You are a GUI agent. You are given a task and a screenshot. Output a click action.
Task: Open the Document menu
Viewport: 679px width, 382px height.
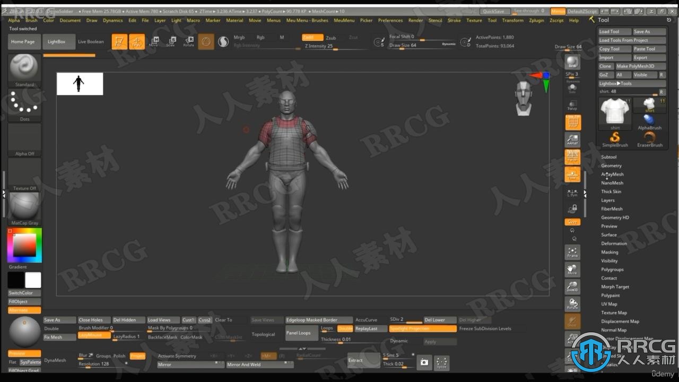click(70, 20)
